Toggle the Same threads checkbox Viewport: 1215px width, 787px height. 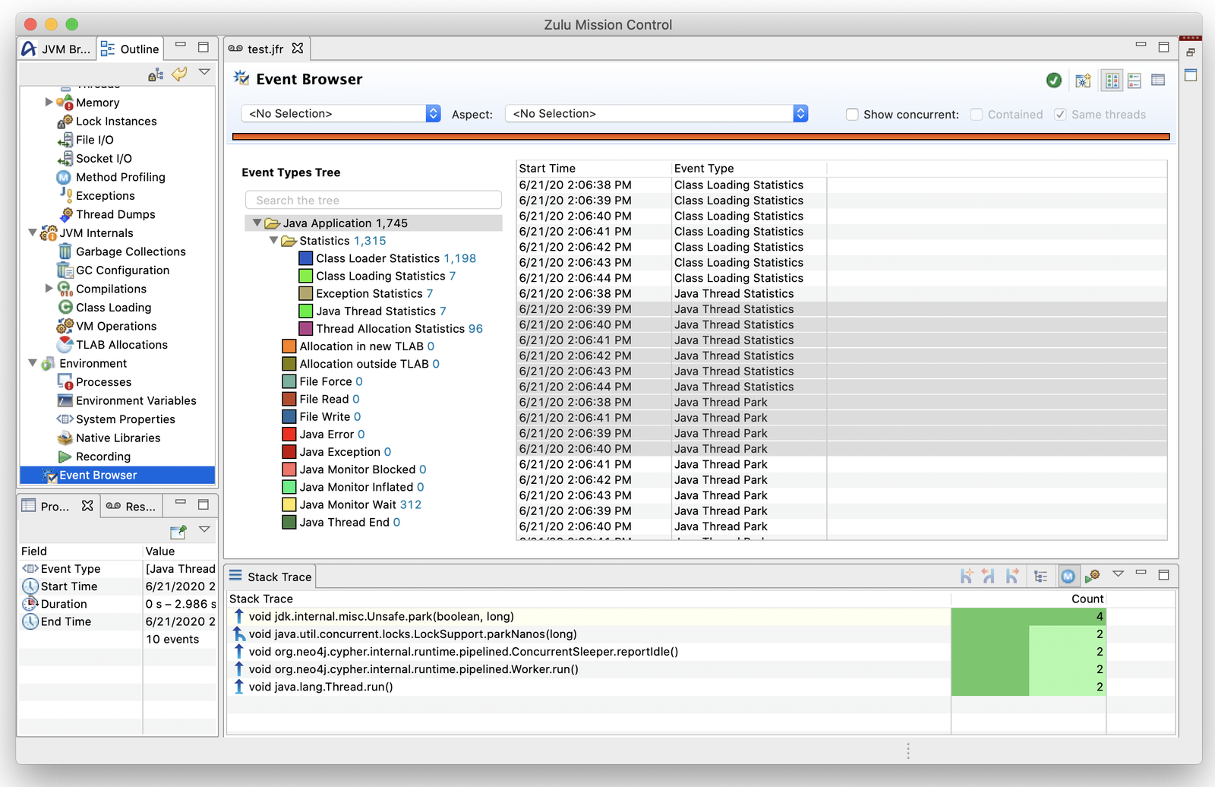point(1060,114)
